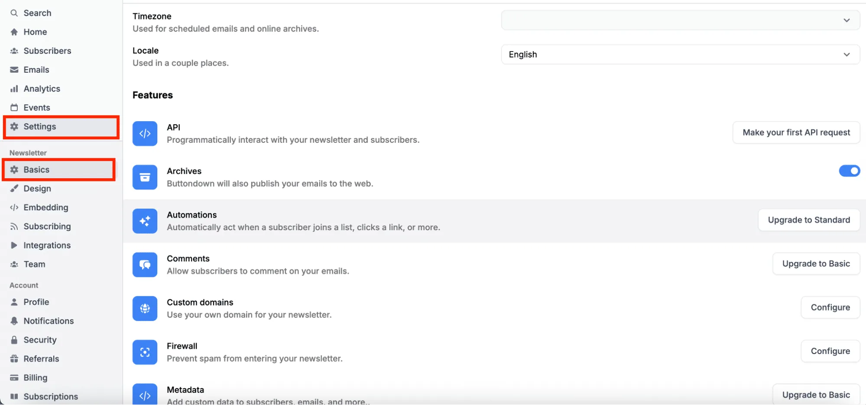Viewport: 866px width, 405px height.
Task: Click the Embedding code icon
Action: pos(14,207)
